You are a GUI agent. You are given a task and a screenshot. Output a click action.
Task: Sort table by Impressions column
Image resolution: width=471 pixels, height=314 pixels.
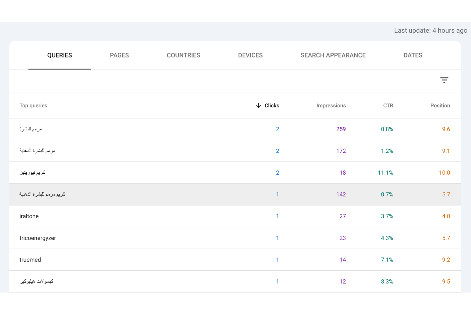[331, 106]
